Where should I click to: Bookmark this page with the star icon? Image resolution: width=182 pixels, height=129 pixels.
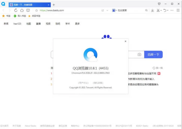(x=37, y=10)
